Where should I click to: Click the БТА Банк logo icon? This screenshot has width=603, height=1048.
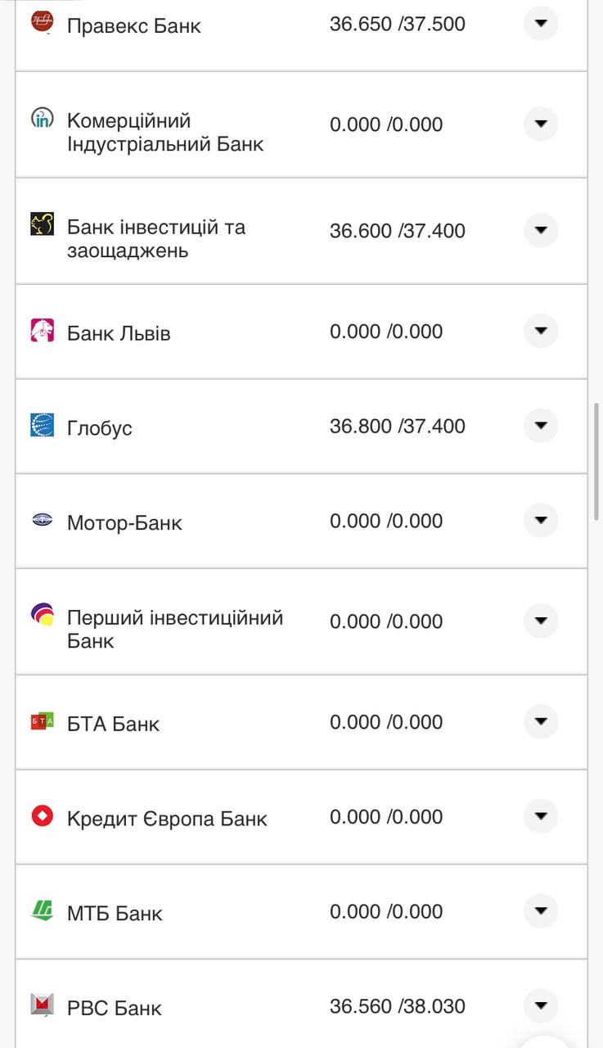[x=42, y=721]
